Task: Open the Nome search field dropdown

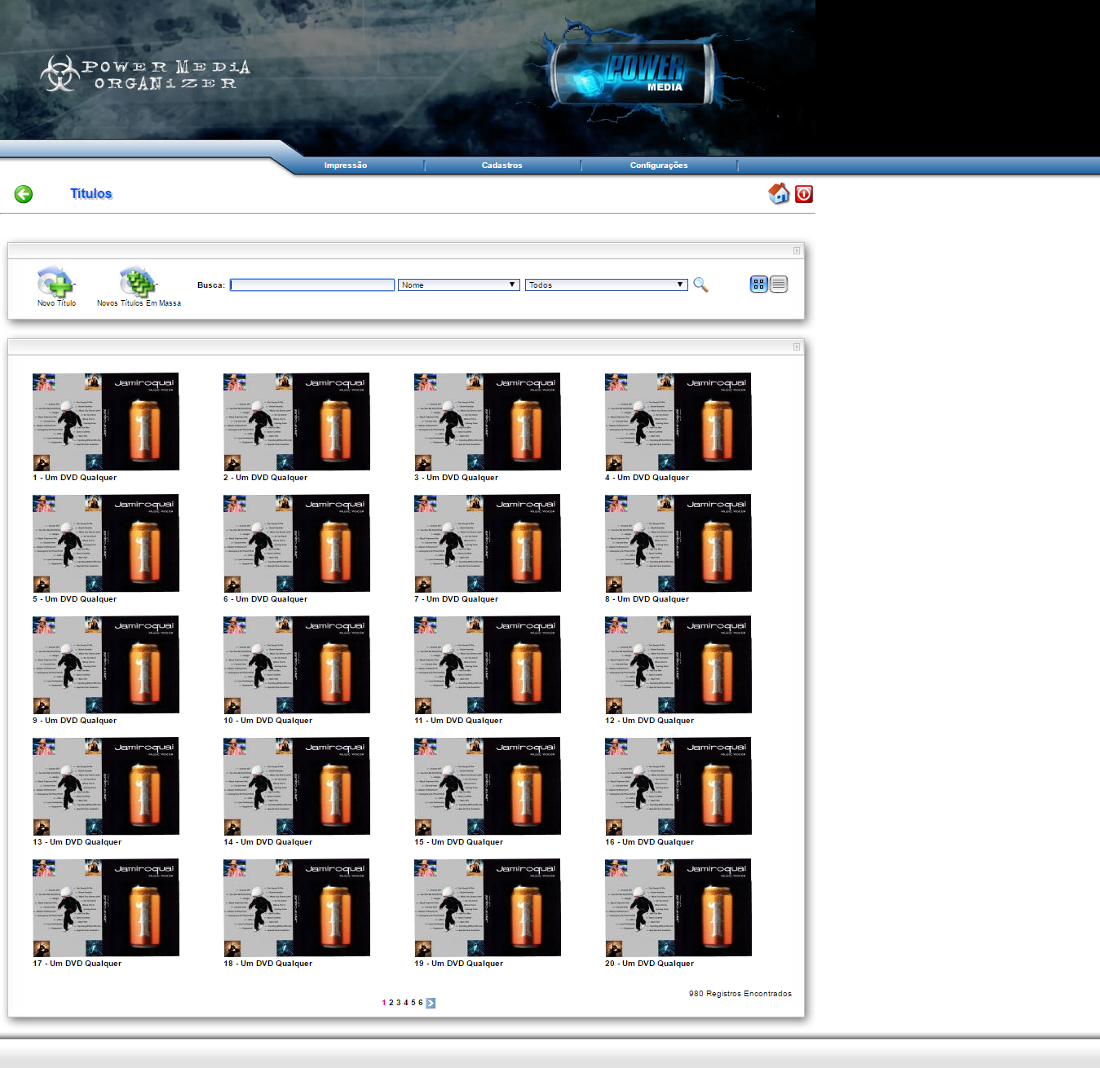Action: coord(459,285)
